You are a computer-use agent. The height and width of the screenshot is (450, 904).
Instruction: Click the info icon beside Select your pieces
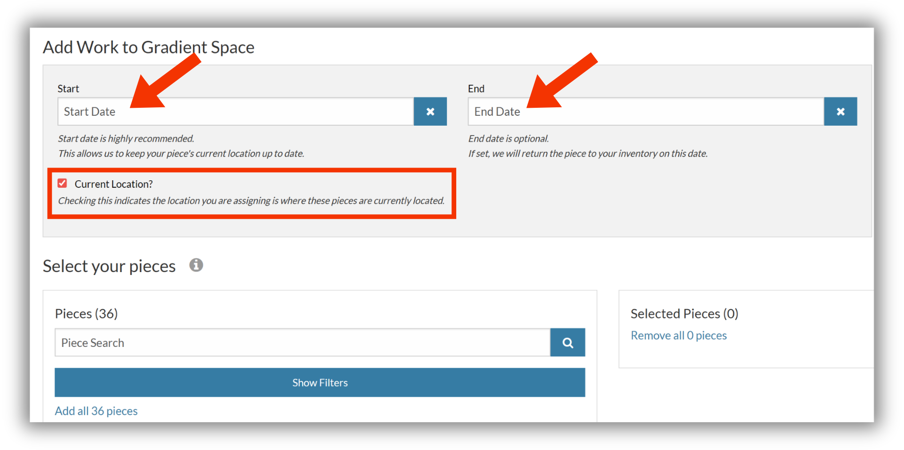click(196, 265)
